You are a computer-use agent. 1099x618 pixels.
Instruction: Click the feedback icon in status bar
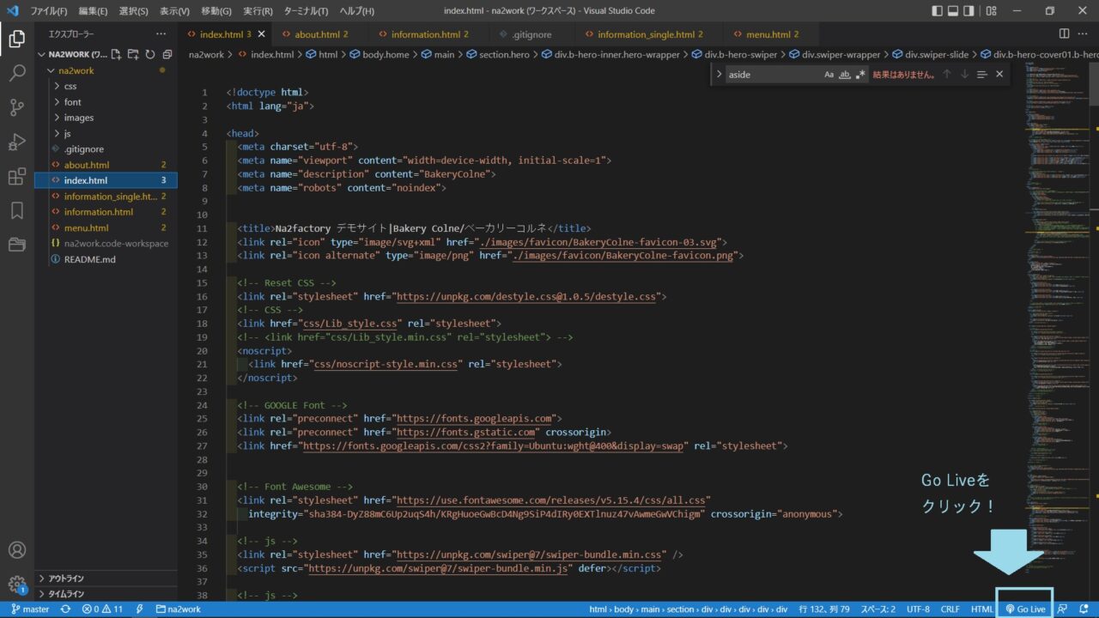coord(1063,609)
